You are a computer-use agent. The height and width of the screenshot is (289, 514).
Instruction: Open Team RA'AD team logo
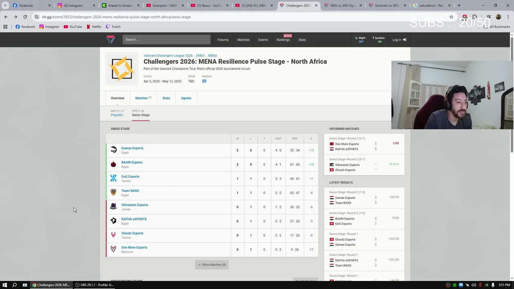pos(113,193)
